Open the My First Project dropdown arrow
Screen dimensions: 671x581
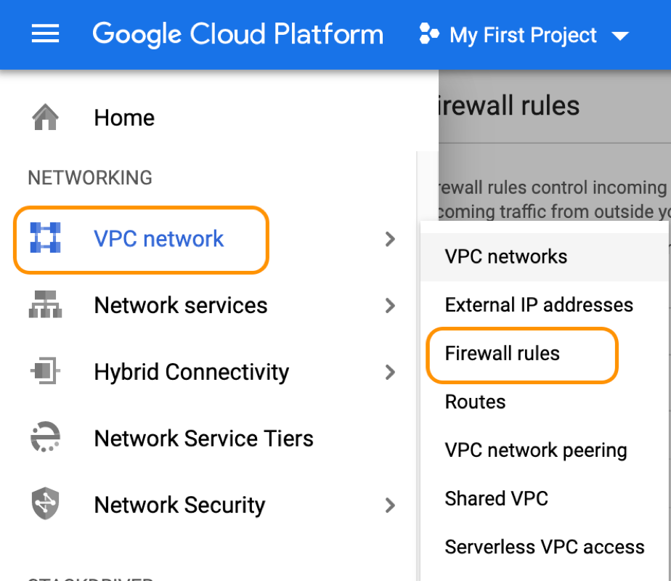pos(619,36)
